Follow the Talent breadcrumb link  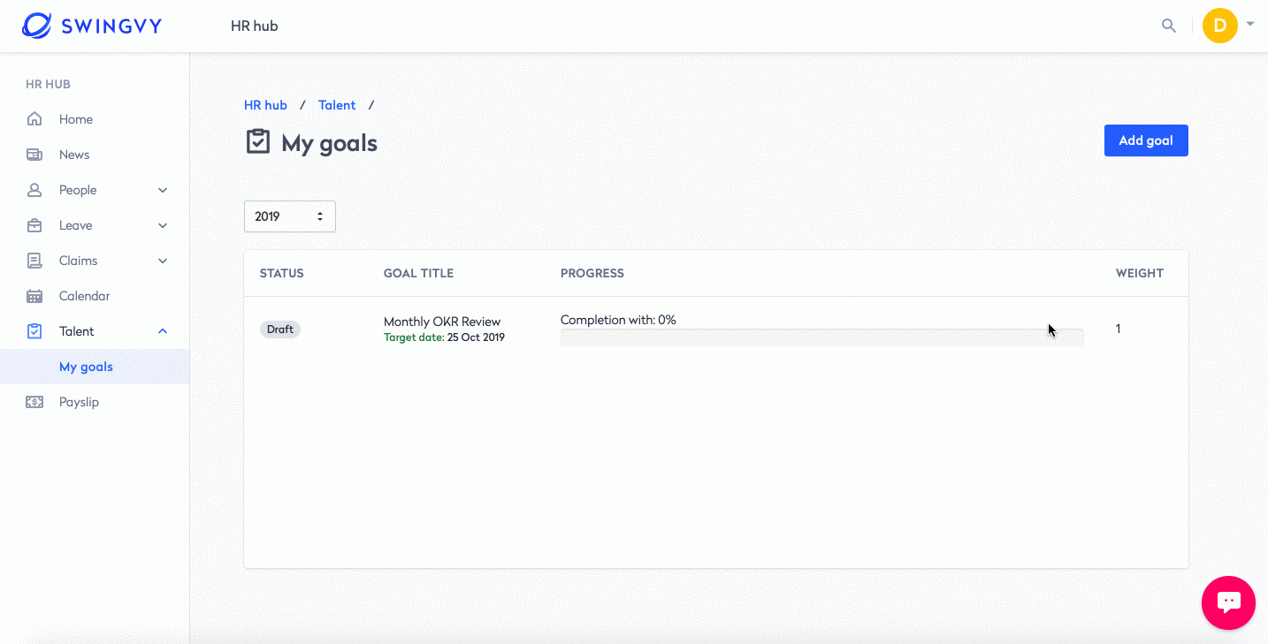(337, 105)
